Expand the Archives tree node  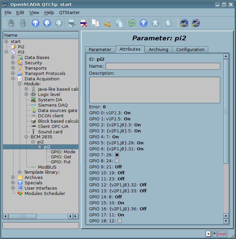click(x=13, y=177)
